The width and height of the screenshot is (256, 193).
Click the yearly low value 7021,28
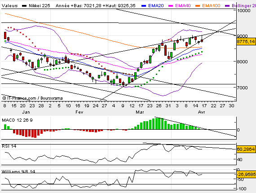93,6
